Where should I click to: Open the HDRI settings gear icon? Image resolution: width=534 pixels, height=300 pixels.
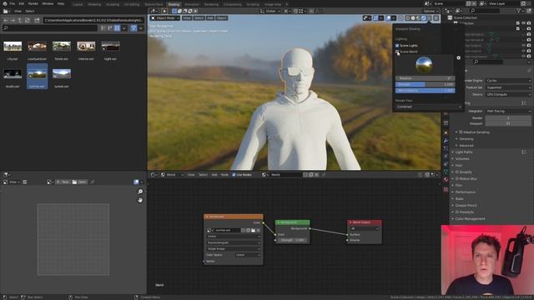click(x=458, y=57)
